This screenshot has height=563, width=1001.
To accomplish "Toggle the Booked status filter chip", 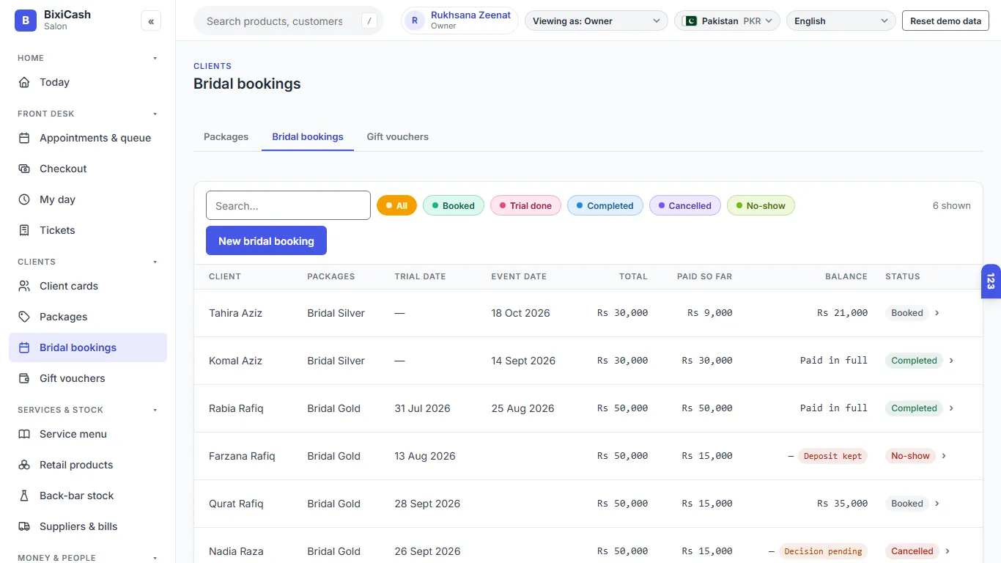I will [x=452, y=206].
